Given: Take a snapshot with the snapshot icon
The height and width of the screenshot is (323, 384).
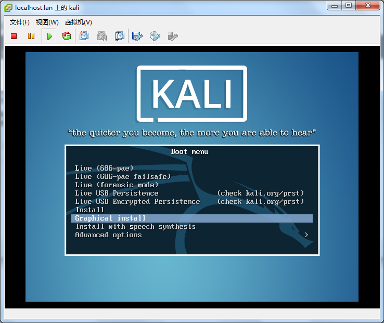Looking at the screenshot, I should (x=84, y=36).
